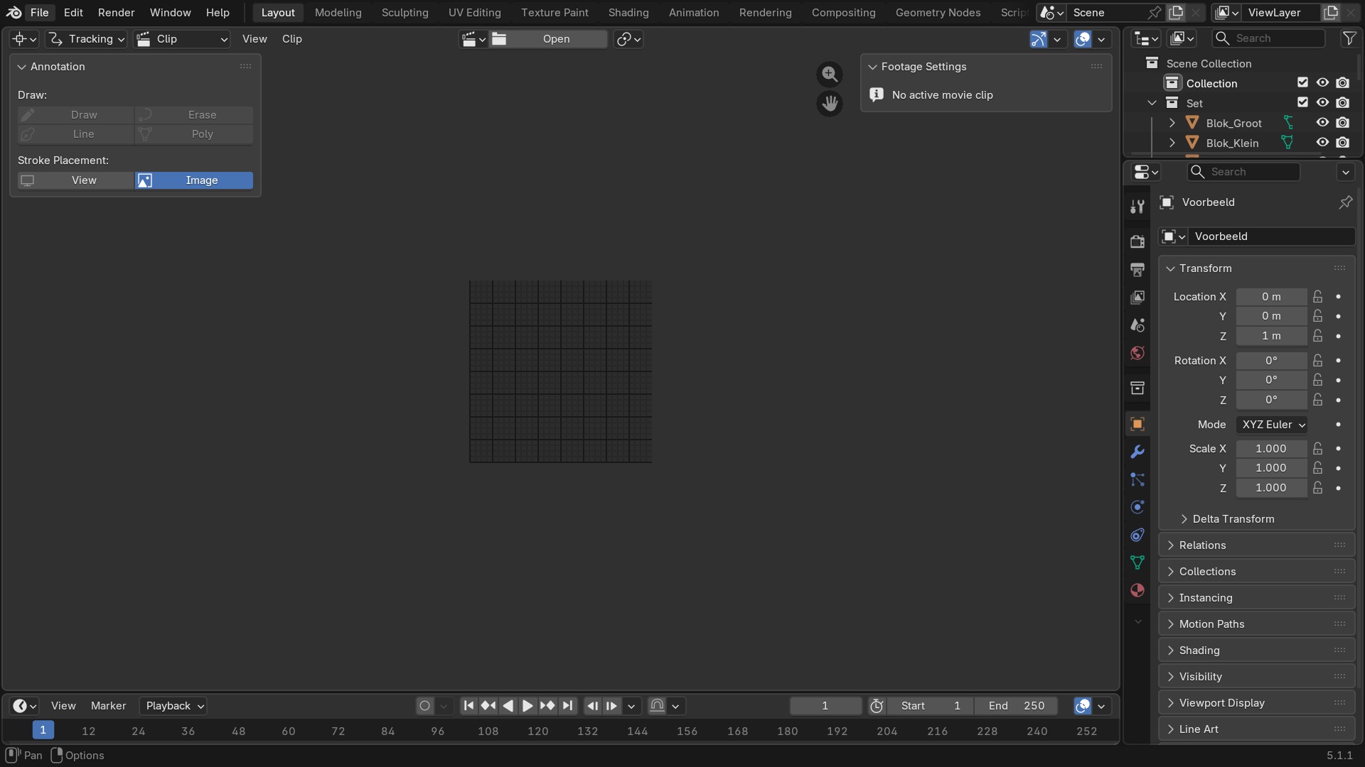The height and width of the screenshot is (767, 1365).
Task: Open the Playback dropdown in timeline
Action: (173, 706)
